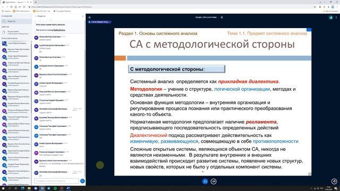The height and width of the screenshot is (191, 340).
Task: Follow the BigBlueButton link in welcome message
Action: point(59,30)
